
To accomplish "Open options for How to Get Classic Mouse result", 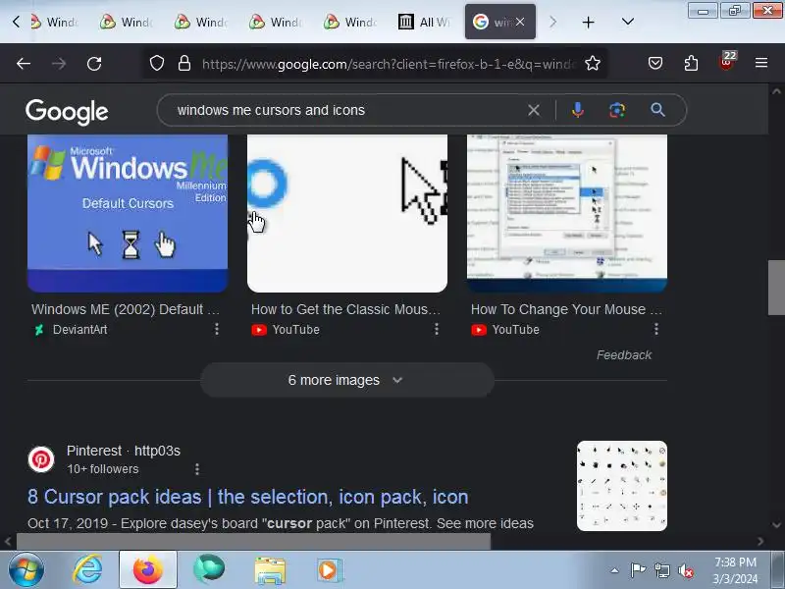I will (x=437, y=329).
